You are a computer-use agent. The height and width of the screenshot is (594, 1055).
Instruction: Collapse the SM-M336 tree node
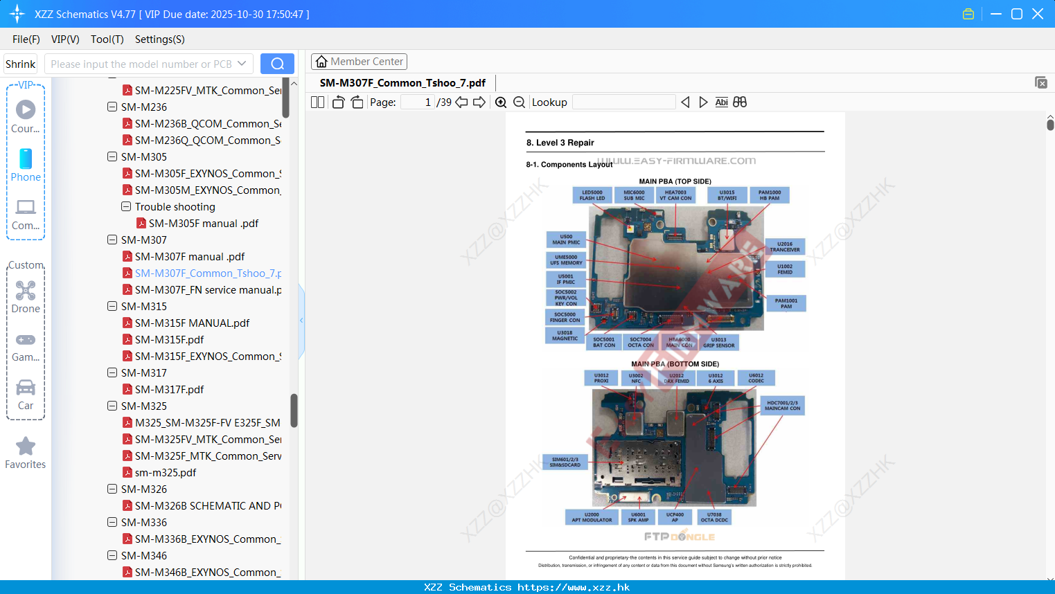[x=112, y=523]
